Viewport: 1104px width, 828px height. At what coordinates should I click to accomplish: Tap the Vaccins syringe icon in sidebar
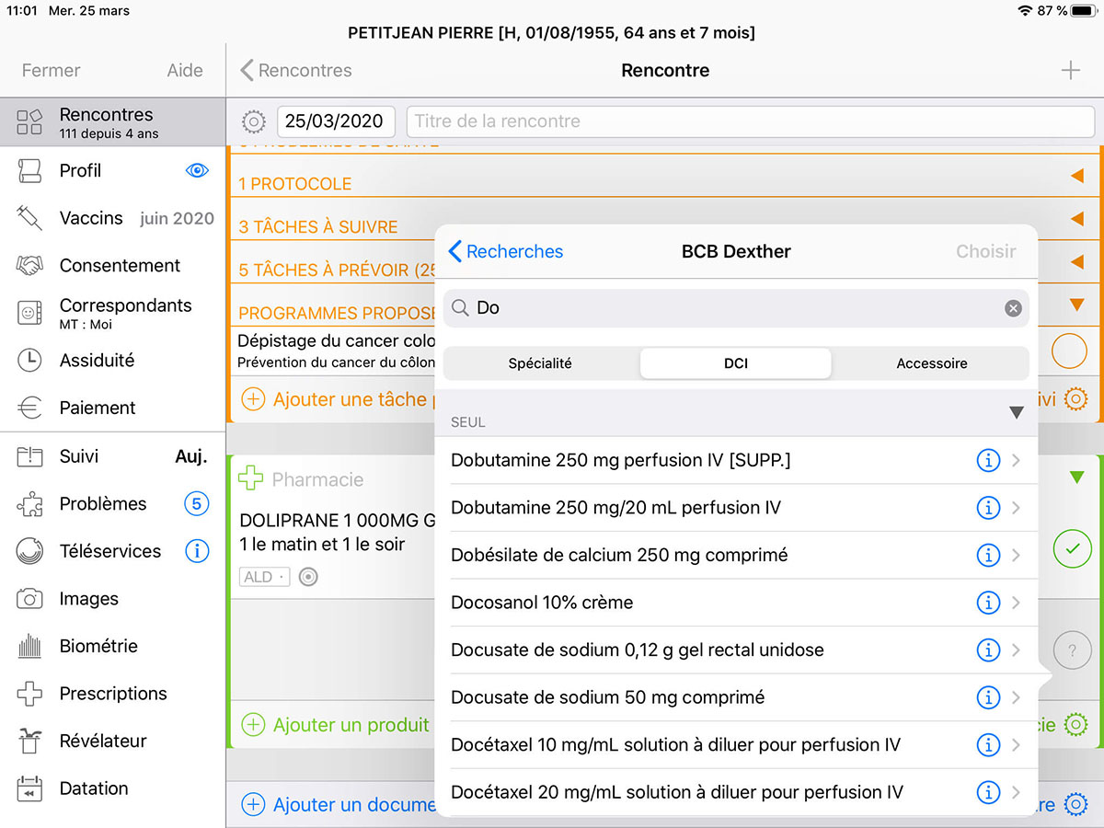click(x=29, y=218)
